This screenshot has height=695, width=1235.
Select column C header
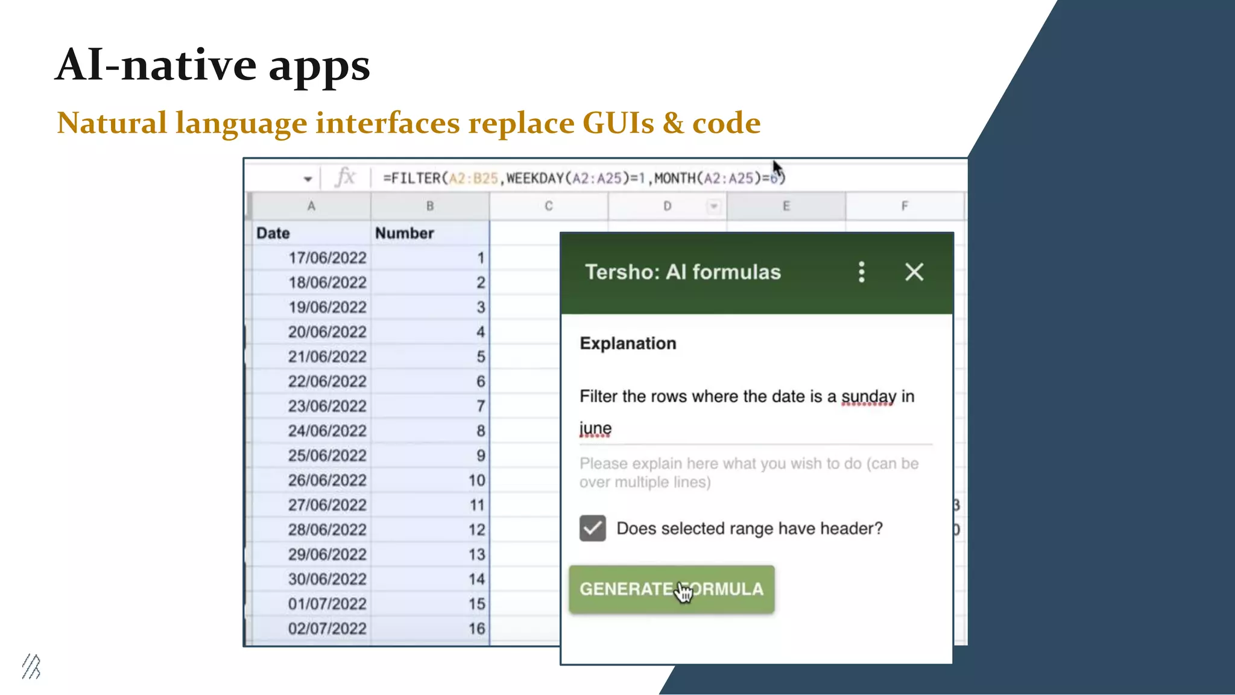548,206
